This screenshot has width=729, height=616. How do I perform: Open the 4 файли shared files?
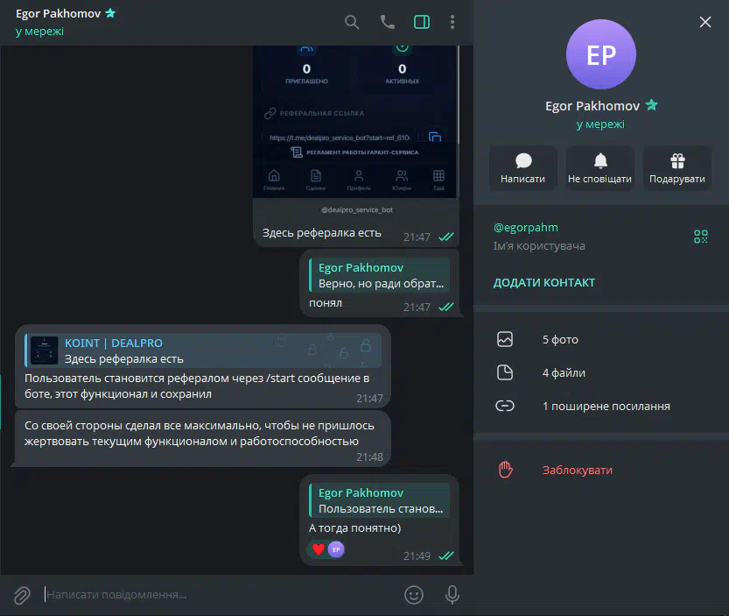click(600, 372)
